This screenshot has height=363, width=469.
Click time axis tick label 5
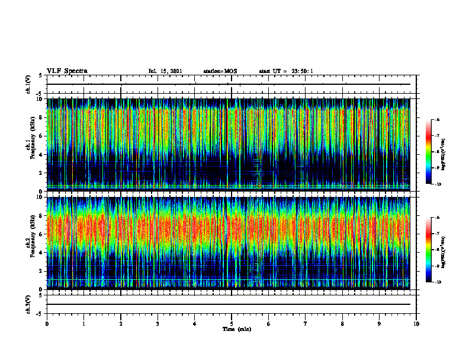tap(232, 324)
